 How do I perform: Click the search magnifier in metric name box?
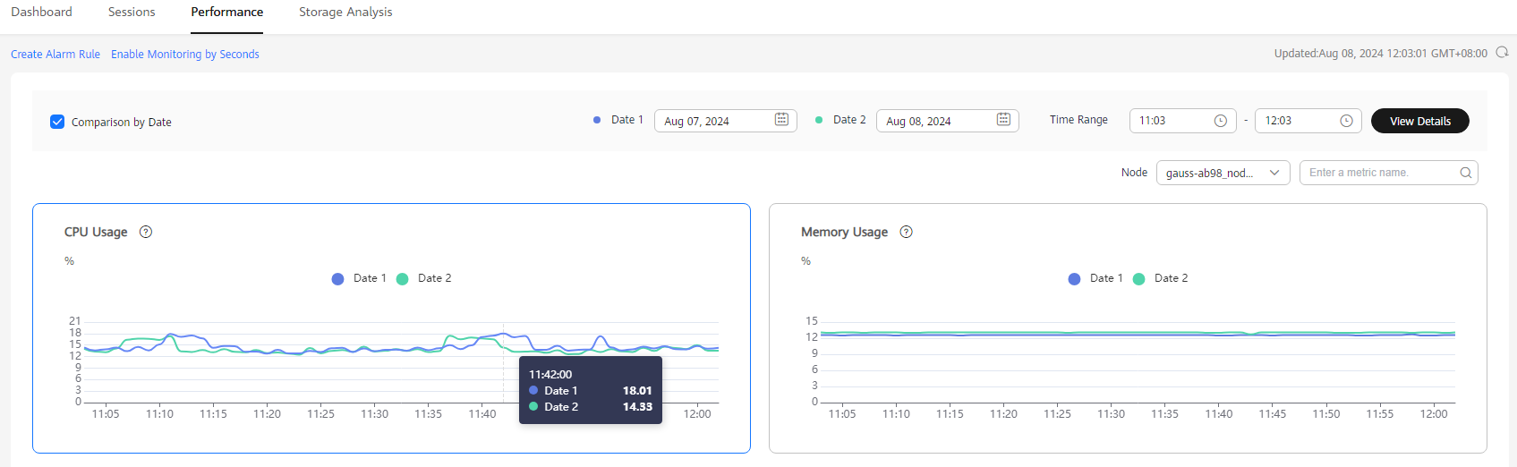click(1466, 173)
